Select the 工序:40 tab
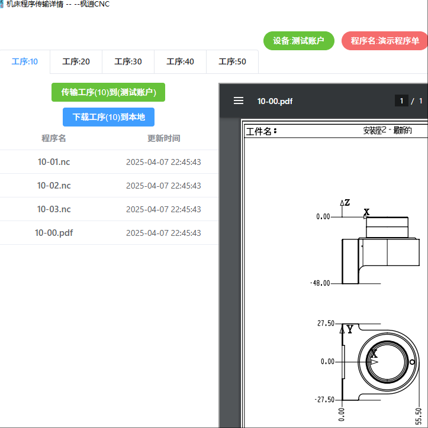Screen dimensions: 428x428 (x=180, y=61)
